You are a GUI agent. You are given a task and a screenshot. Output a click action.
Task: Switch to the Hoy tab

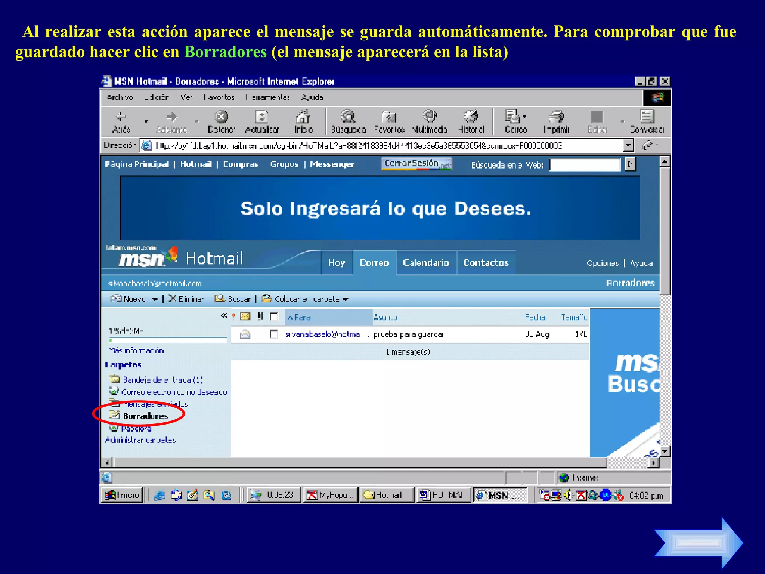(x=337, y=263)
